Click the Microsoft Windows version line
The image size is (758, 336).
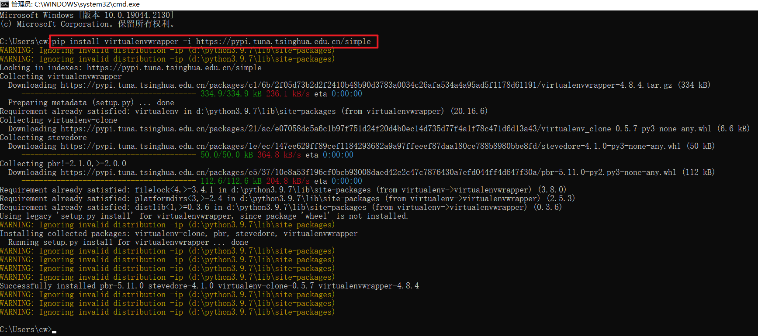coord(87,15)
